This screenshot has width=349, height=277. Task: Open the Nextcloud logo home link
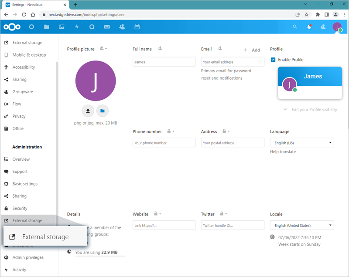[x=12, y=27]
